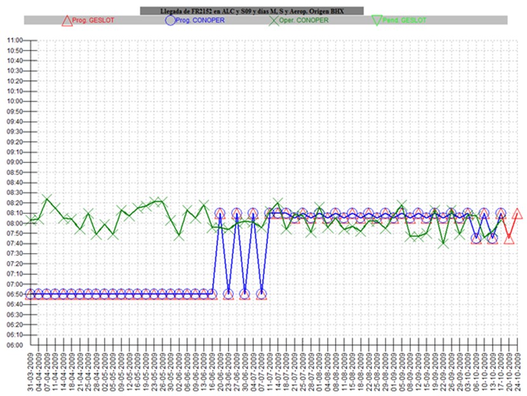Toggle the Prog. GESLOT series label
The width and height of the screenshot is (527, 396).
pyautogui.click(x=88, y=20)
